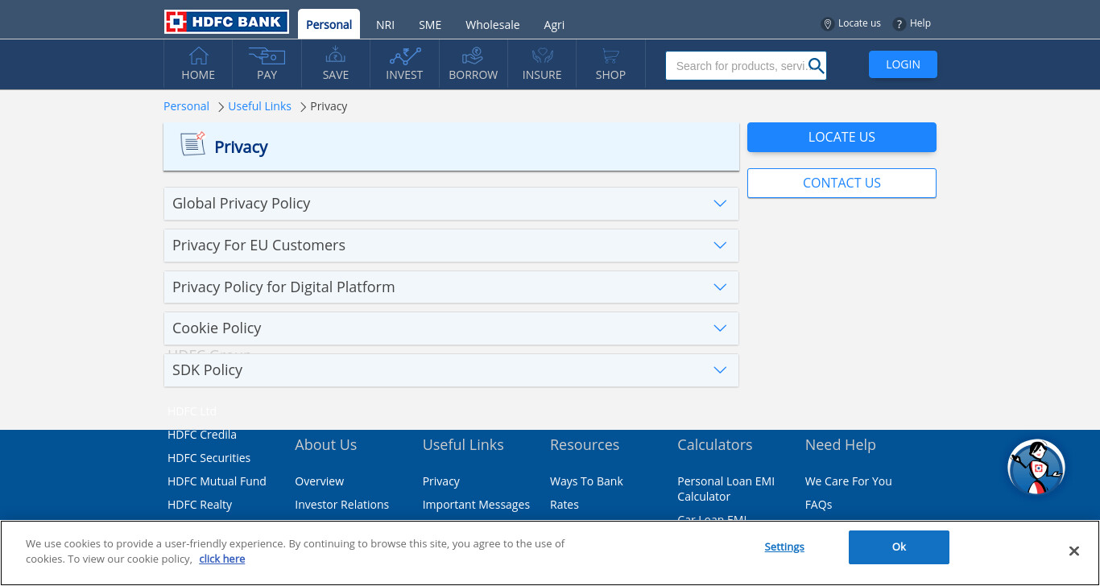Click the HDFC Bank logo
1100x586 pixels.
226,22
